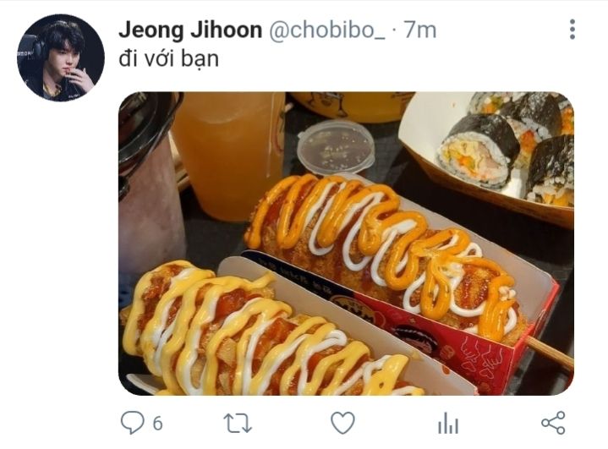Click the yellow-sauce corn dog in photo
This screenshot has height=449, width=608.
260,332
